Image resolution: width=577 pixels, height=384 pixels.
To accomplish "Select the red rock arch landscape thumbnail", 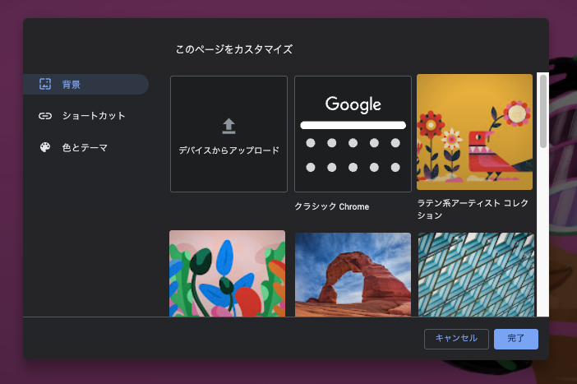I will pyautogui.click(x=353, y=275).
